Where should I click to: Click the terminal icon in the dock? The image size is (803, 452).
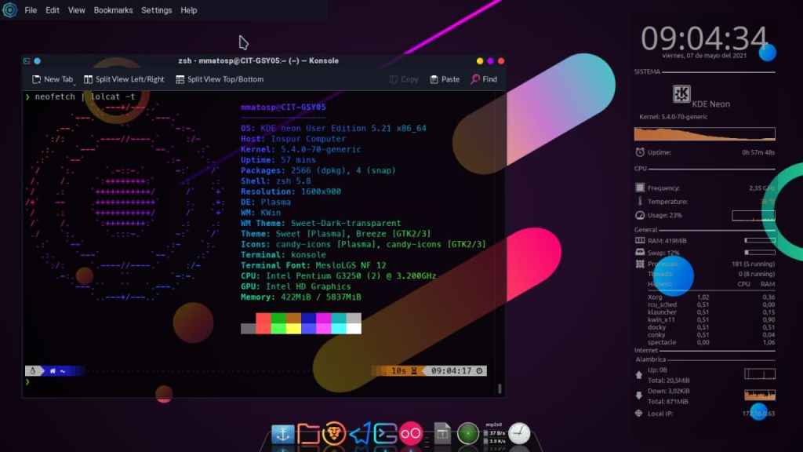click(x=385, y=433)
